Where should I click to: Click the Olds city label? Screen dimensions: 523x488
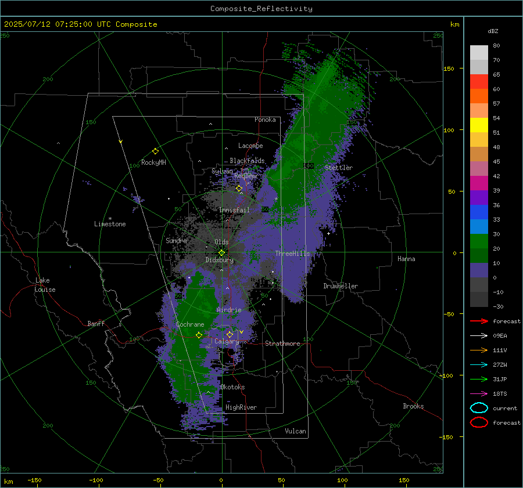coord(221,242)
